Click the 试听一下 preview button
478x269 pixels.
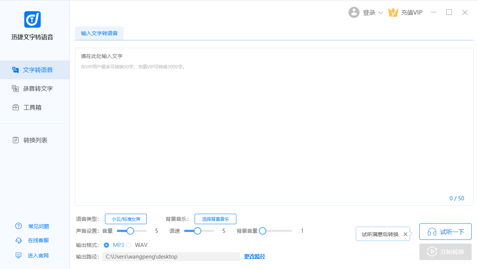pos(446,232)
